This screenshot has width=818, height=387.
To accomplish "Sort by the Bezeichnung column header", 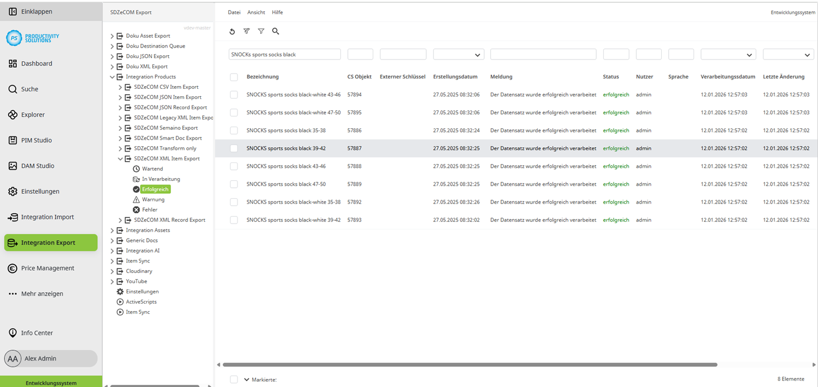I will coord(263,77).
